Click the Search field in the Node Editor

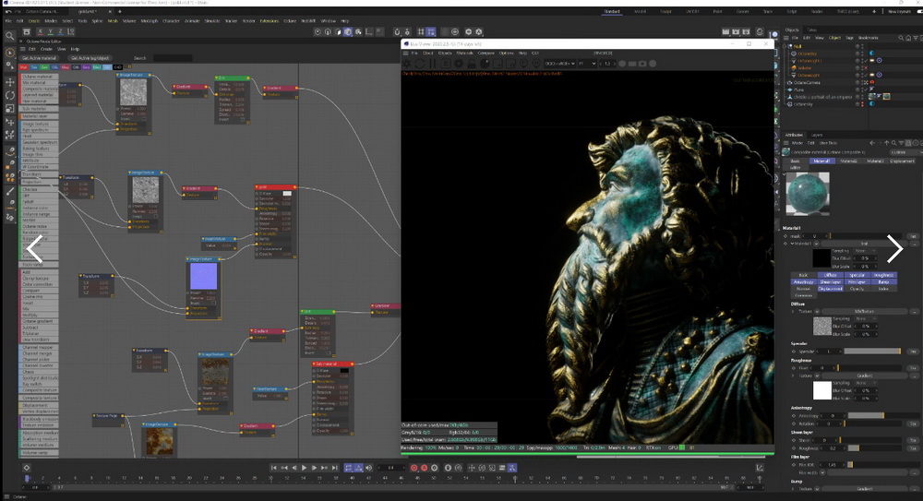pos(172,58)
